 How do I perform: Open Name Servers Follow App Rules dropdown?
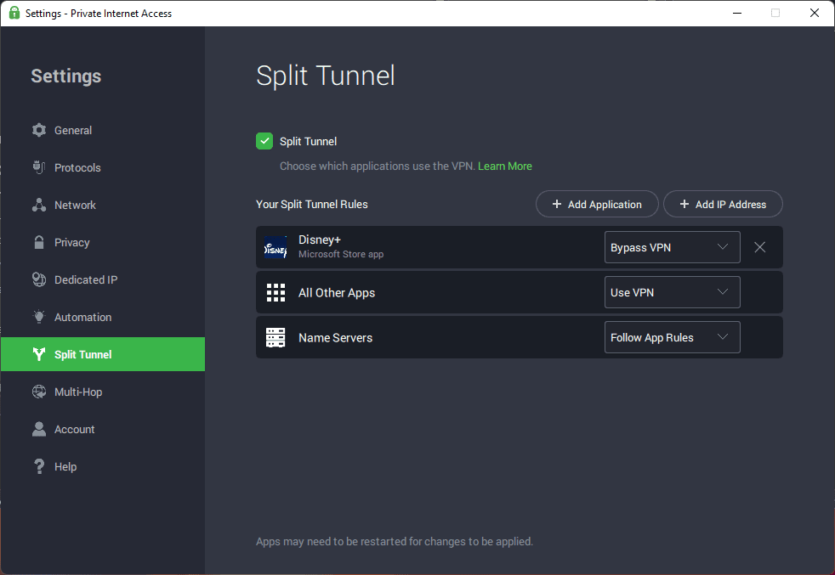[x=672, y=337]
